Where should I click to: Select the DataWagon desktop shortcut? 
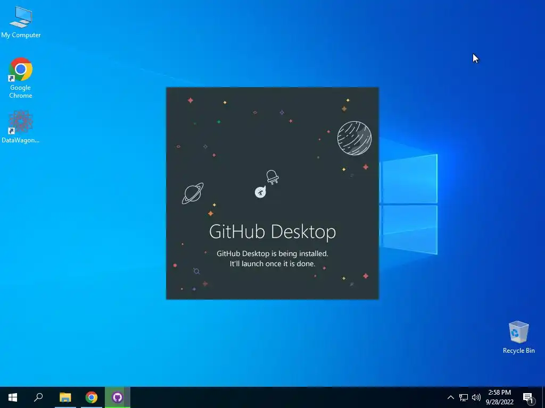coord(21,127)
